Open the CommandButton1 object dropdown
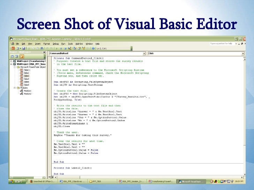 click(x=144, y=54)
